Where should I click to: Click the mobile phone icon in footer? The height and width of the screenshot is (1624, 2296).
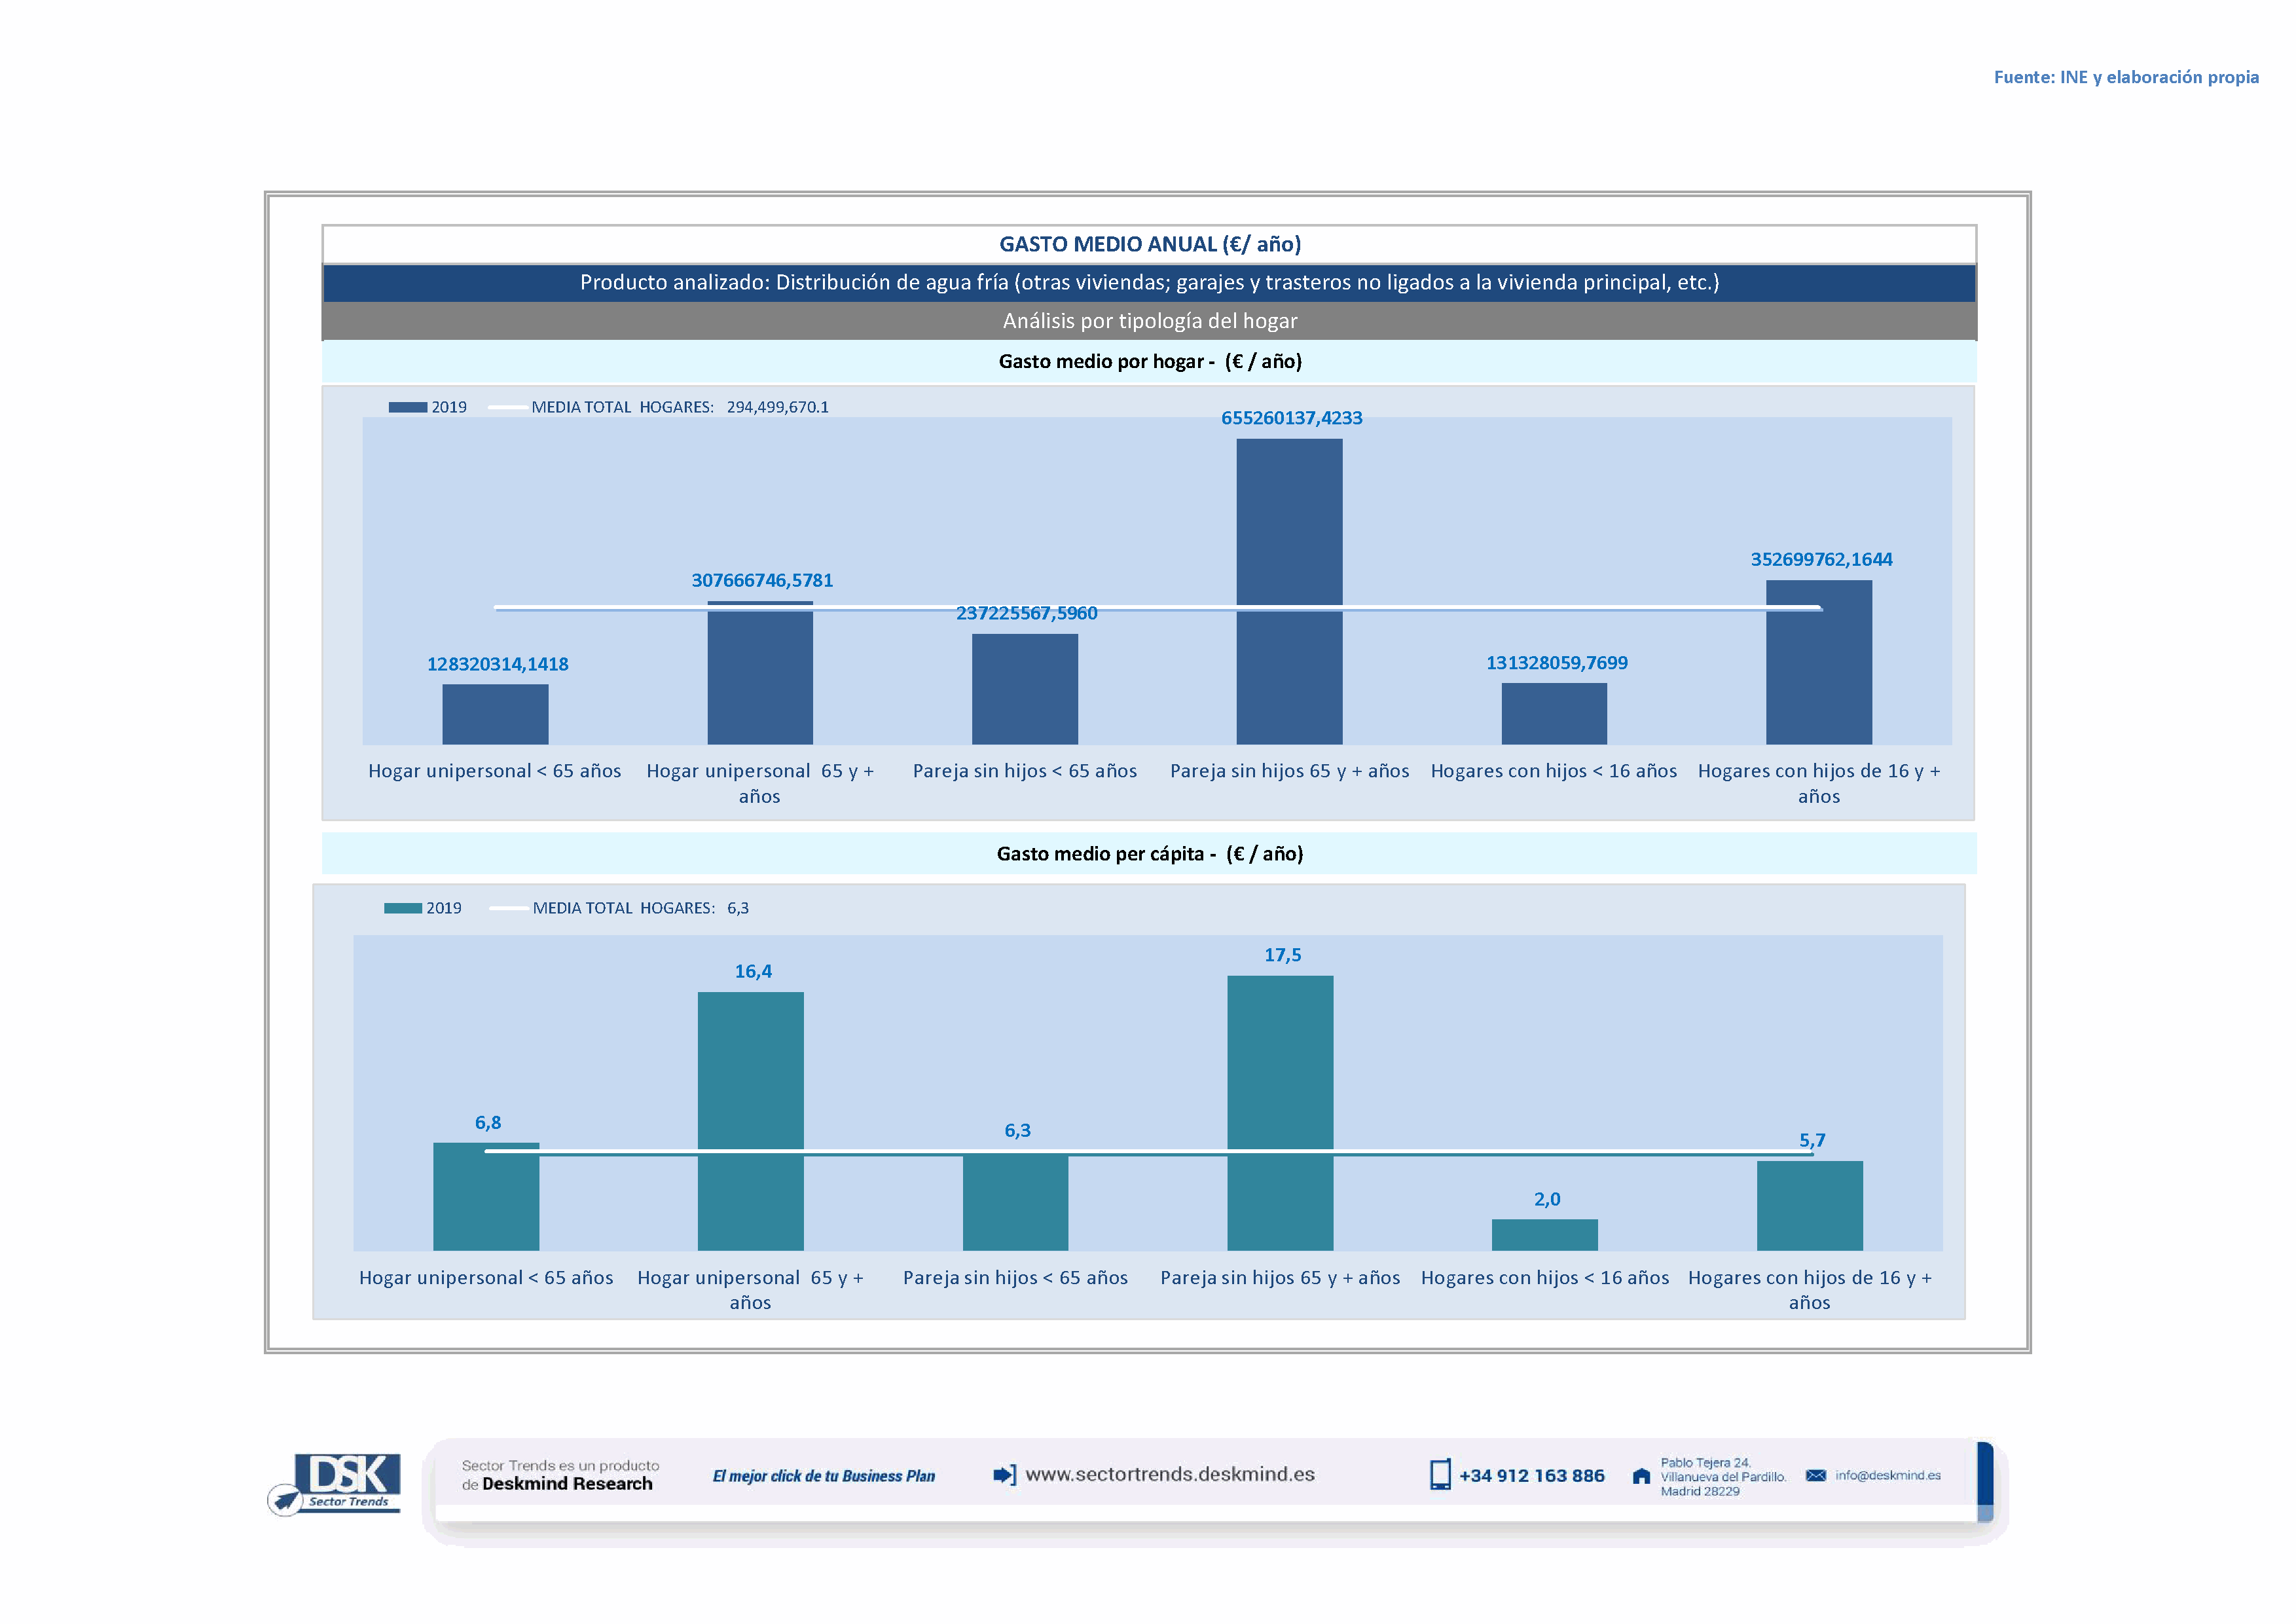1439,1475
